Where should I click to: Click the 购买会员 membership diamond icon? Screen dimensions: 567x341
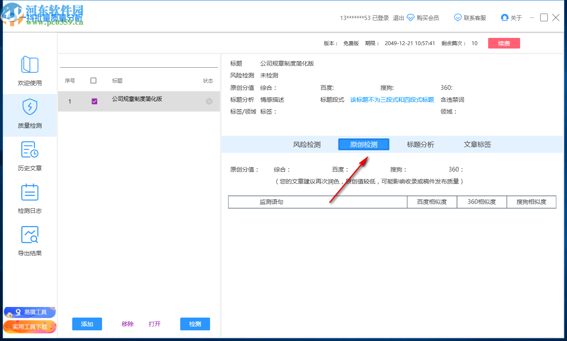click(x=411, y=17)
